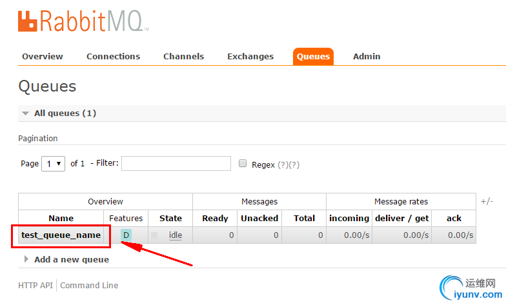Click the idle state text
Viewport: 506px width, 305px height.
coord(176,235)
